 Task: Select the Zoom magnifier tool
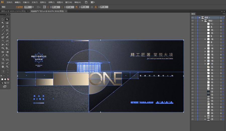click(7, 67)
